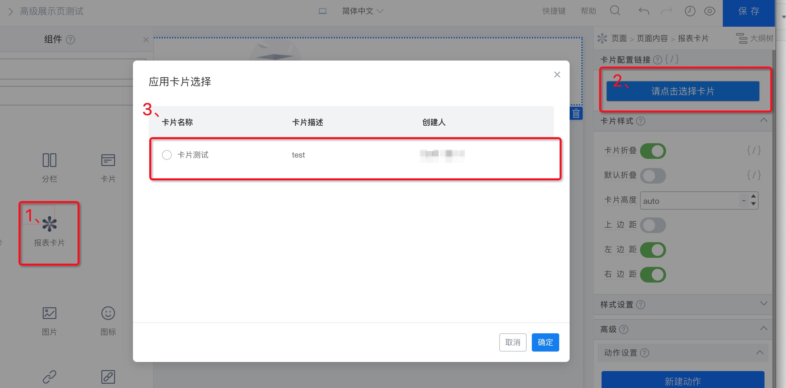The width and height of the screenshot is (786, 388).
Task: Click the 帮助 menu item
Action: tap(588, 11)
